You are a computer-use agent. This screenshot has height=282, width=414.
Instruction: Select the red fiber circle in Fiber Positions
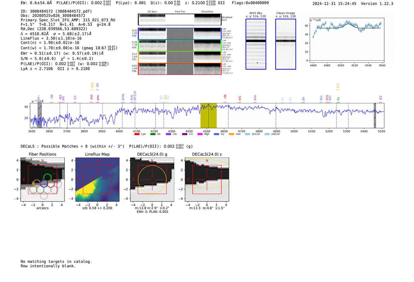click(51, 183)
